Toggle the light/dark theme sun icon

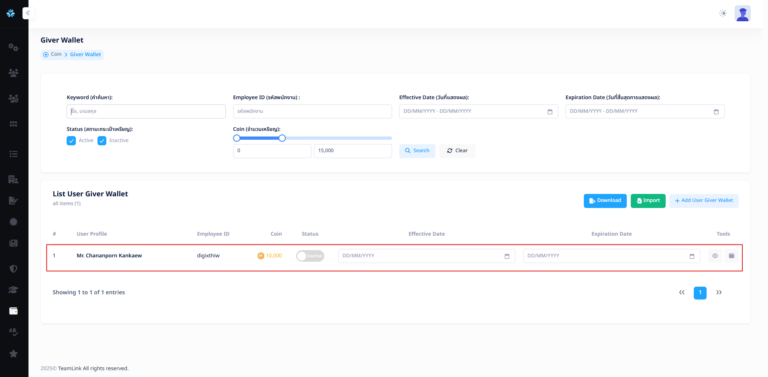723,13
